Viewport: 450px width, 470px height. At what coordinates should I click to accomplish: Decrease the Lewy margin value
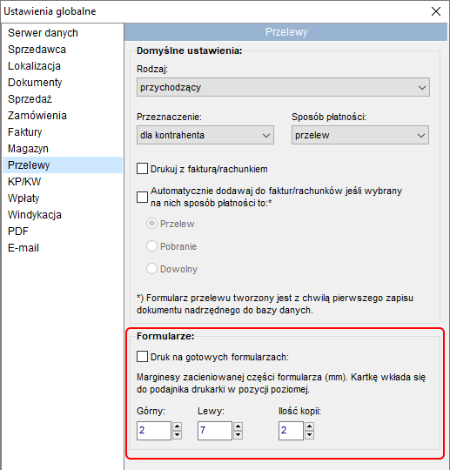238,434
